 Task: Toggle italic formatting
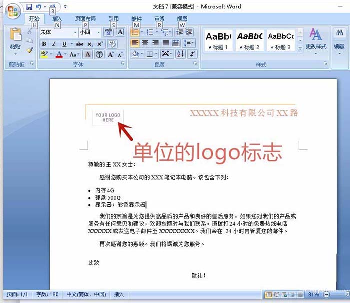[x=54, y=44]
